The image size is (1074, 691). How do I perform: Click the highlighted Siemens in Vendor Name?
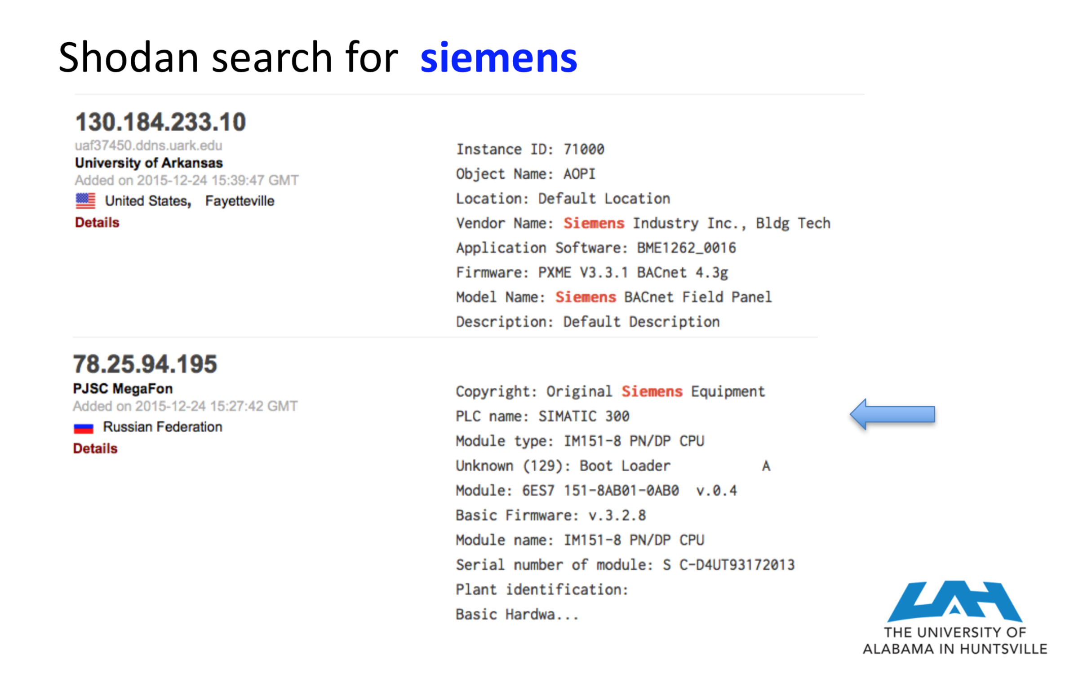click(x=594, y=223)
